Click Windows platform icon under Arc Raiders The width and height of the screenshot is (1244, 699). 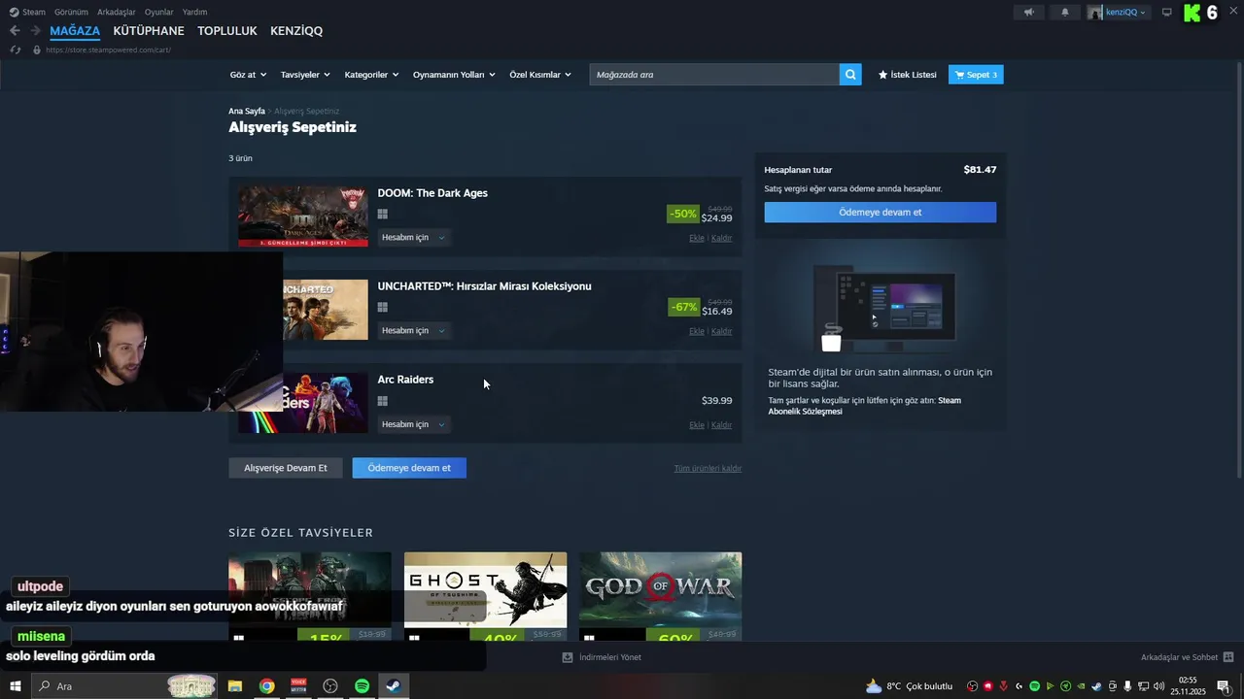coord(383,401)
